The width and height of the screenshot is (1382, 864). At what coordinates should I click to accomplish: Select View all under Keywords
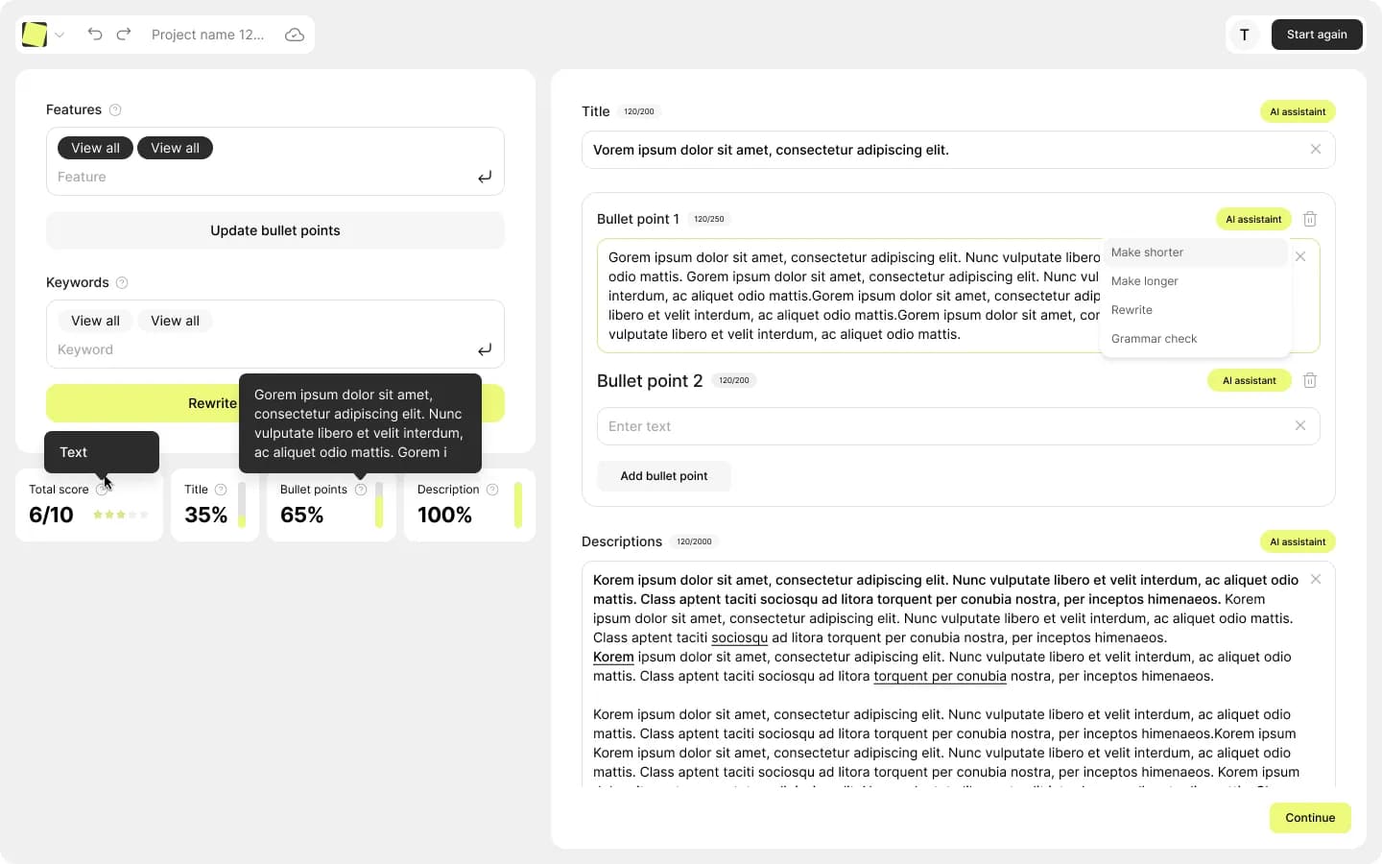click(95, 321)
